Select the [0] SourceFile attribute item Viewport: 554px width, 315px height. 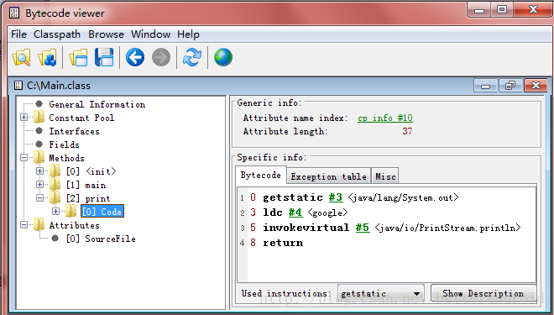tap(101, 239)
